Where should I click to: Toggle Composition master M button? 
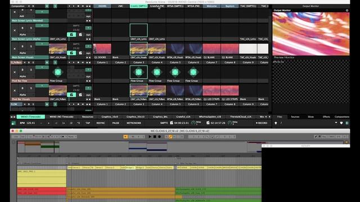(x=47, y=6)
